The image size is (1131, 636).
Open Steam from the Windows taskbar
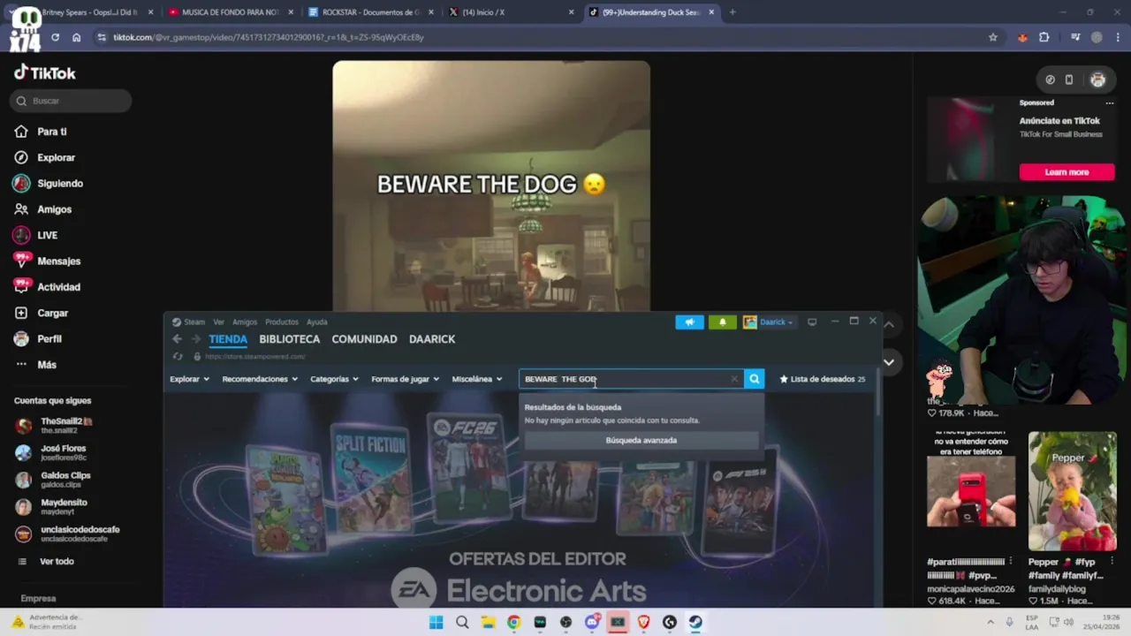pos(695,622)
